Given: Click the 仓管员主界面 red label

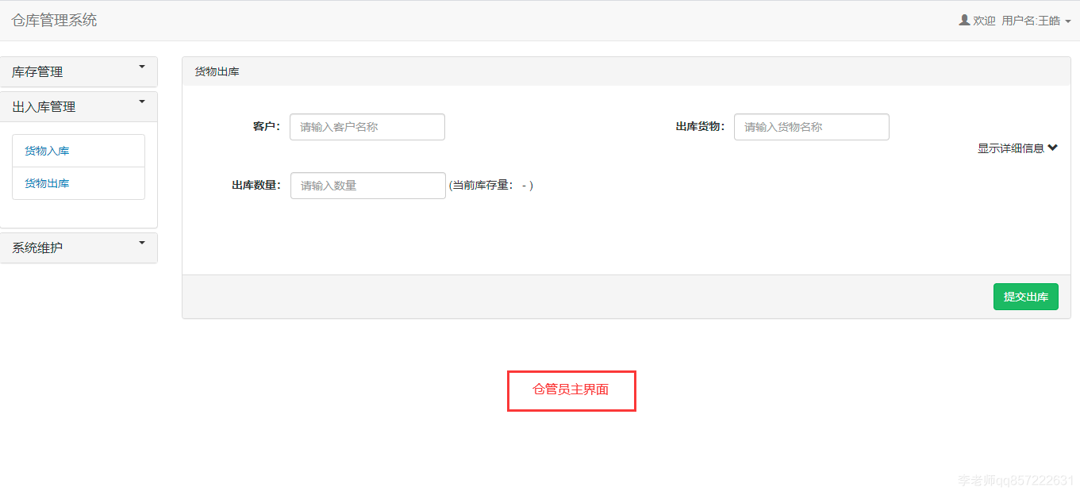Looking at the screenshot, I should [x=571, y=390].
